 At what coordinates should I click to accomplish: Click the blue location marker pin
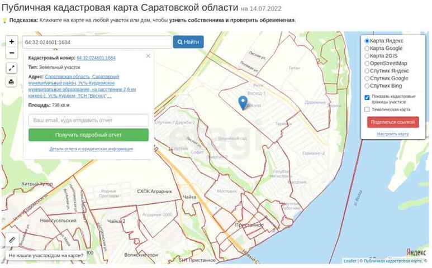point(243,103)
